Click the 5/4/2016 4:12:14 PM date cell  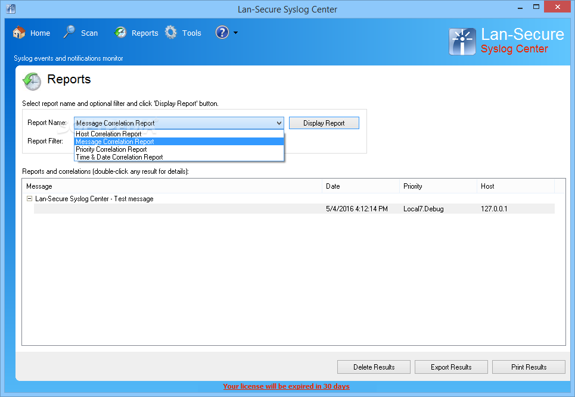point(357,209)
